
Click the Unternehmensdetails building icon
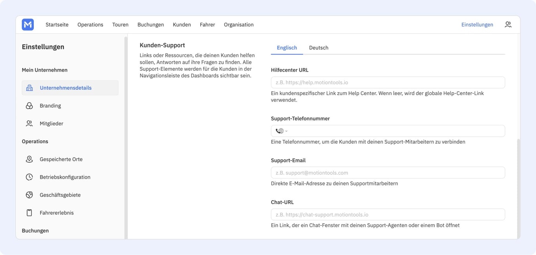point(29,88)
